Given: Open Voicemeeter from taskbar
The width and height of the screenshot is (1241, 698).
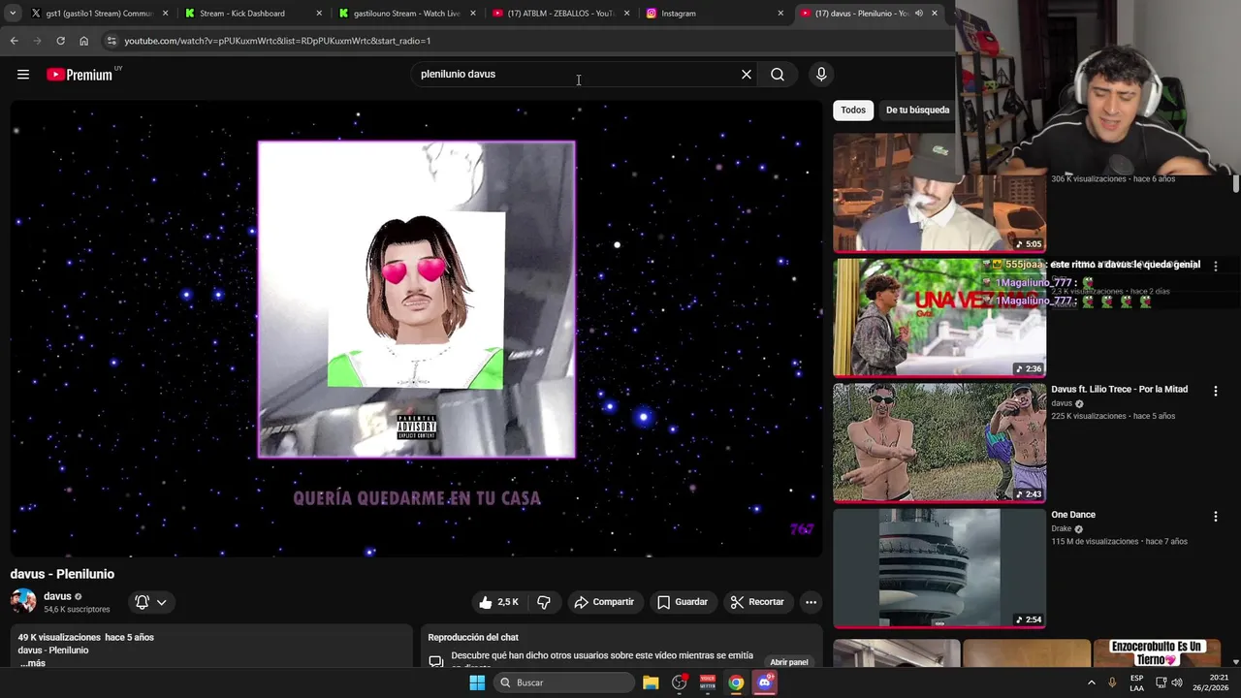Looking at the screenshot, I should 708,682.
